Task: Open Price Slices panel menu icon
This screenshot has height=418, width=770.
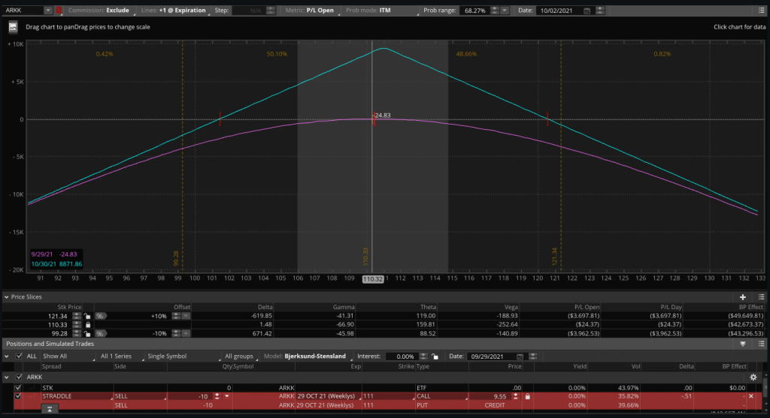Action: (761, 297)
